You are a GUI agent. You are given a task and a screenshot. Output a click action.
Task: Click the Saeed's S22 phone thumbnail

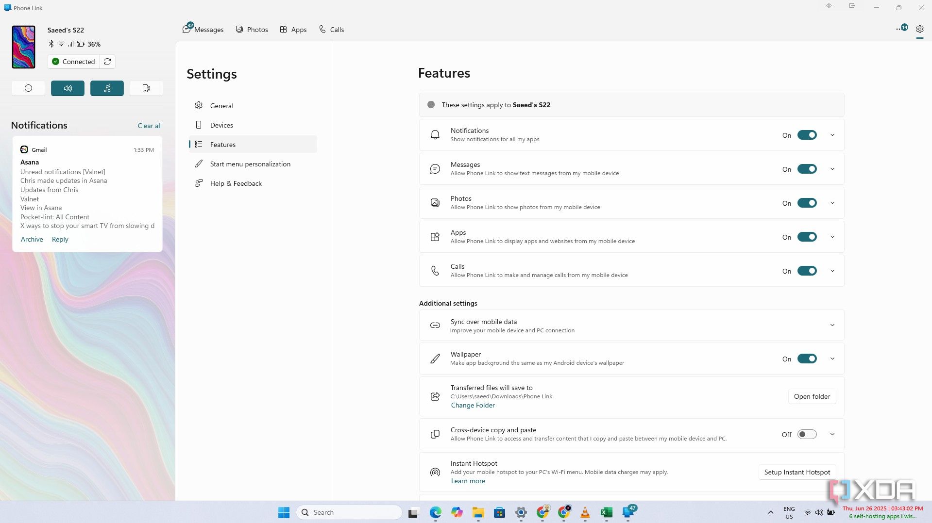(23, 47)
